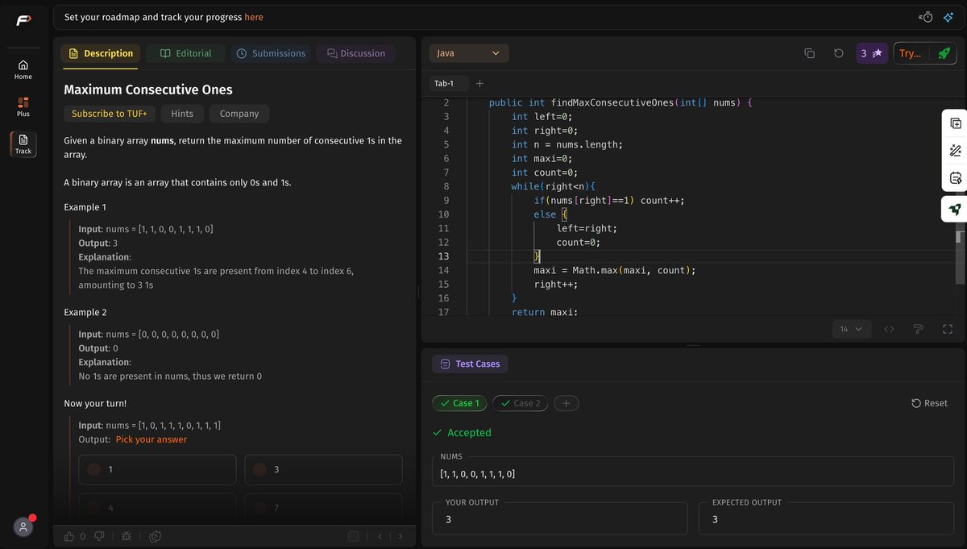Copy the code with the copy icon

tap(809, 53)
